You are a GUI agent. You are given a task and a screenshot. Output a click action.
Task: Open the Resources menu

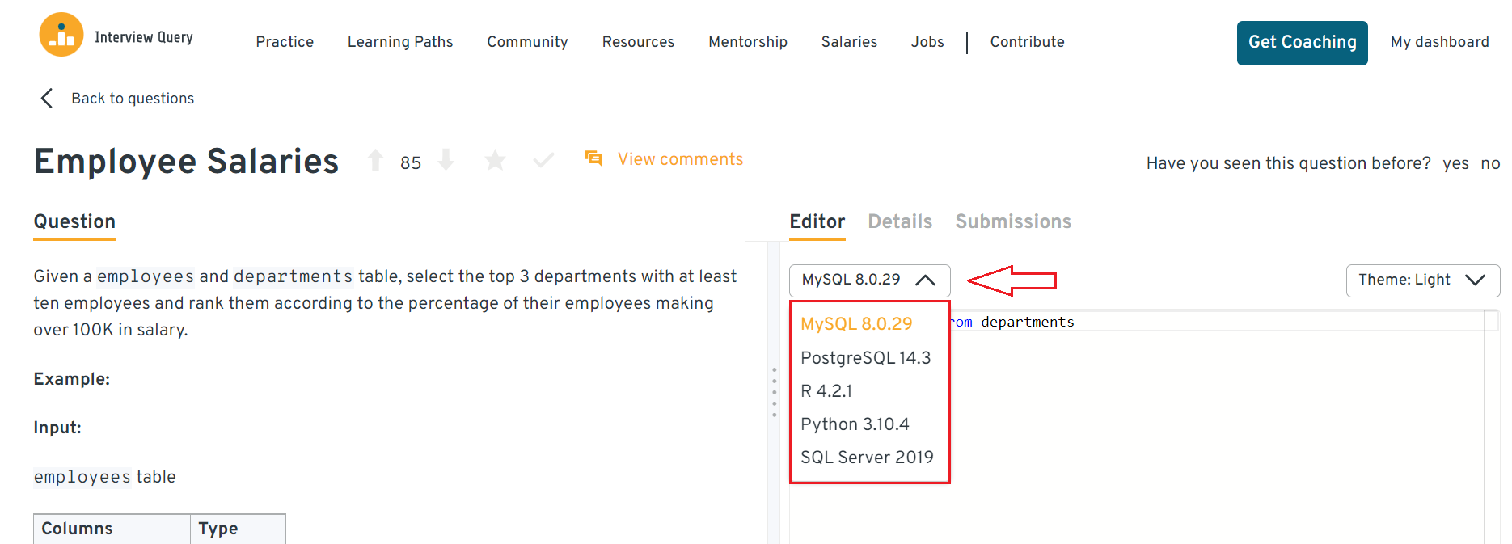(x=638, y=42)
